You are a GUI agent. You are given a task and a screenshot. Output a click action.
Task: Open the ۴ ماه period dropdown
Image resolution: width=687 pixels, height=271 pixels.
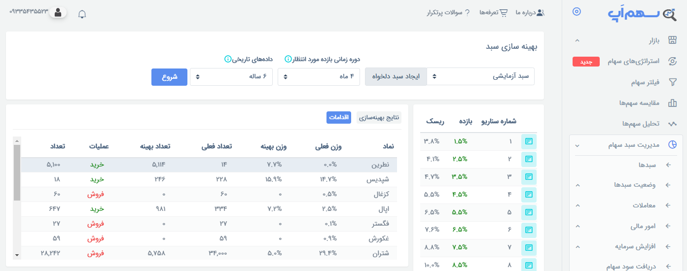pyautogui.click(x=319, y=77)
